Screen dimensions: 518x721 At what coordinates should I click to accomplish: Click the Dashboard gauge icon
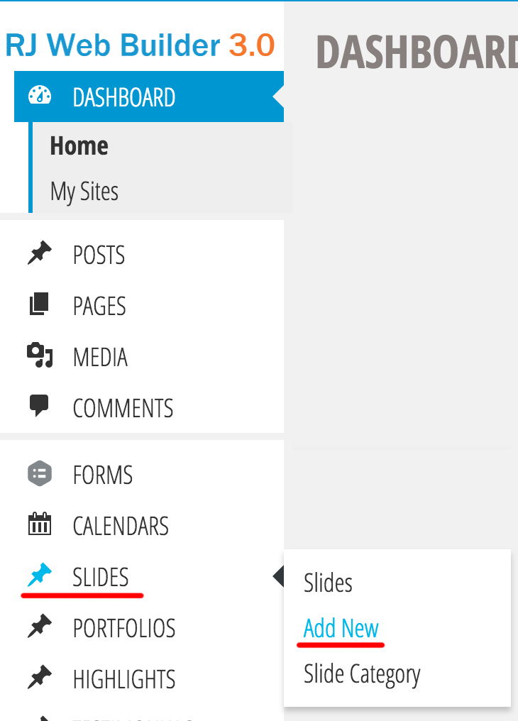pos(40,97)
